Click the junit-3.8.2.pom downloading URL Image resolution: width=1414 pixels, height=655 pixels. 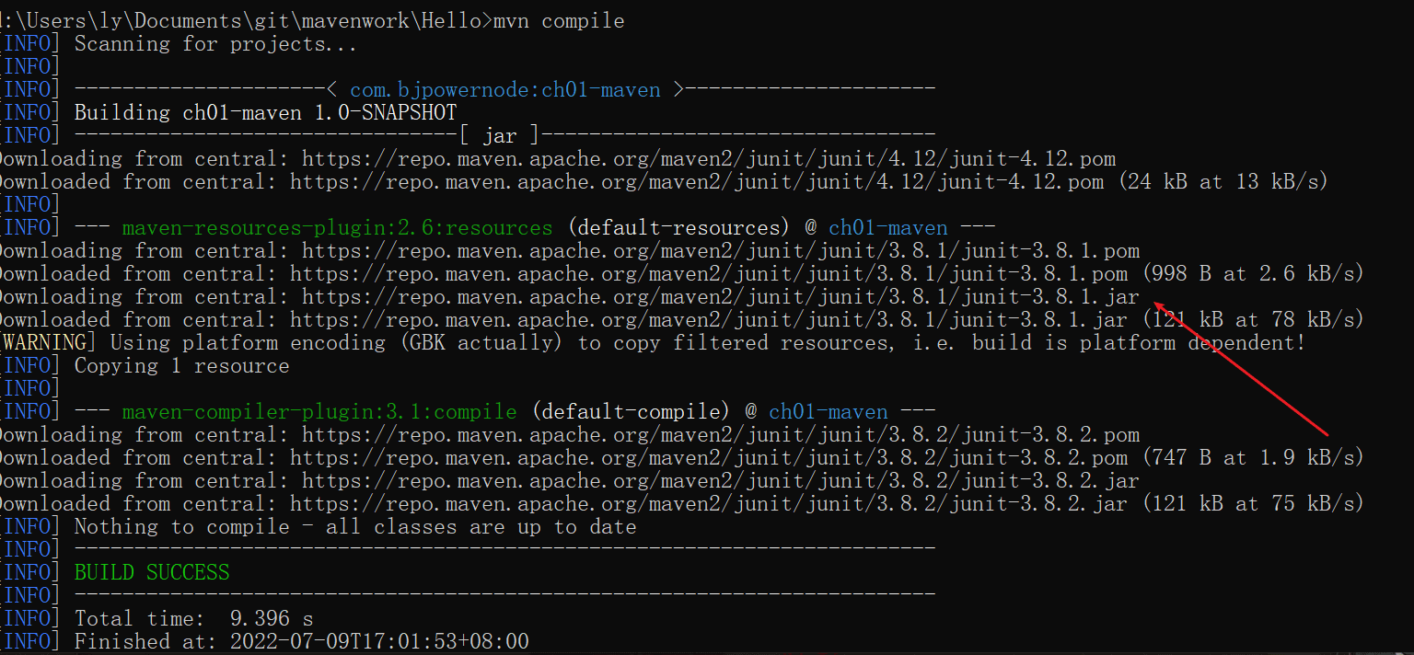pyautogui.click(x=721, y=434)
